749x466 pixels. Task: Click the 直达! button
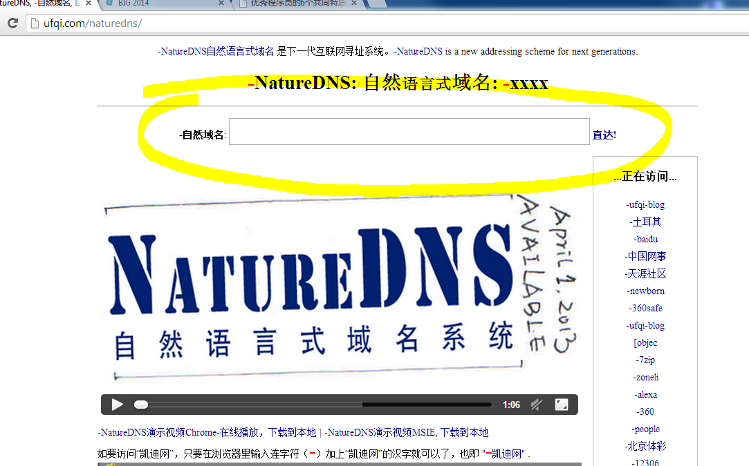pyautogui.click(x=604, y=135)
